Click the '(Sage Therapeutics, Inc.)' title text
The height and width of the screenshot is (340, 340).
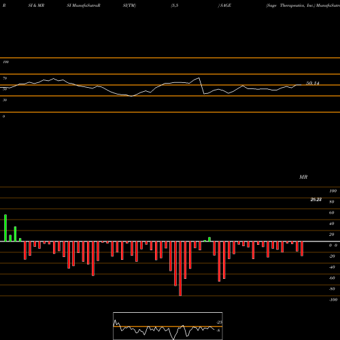point(291,5)
